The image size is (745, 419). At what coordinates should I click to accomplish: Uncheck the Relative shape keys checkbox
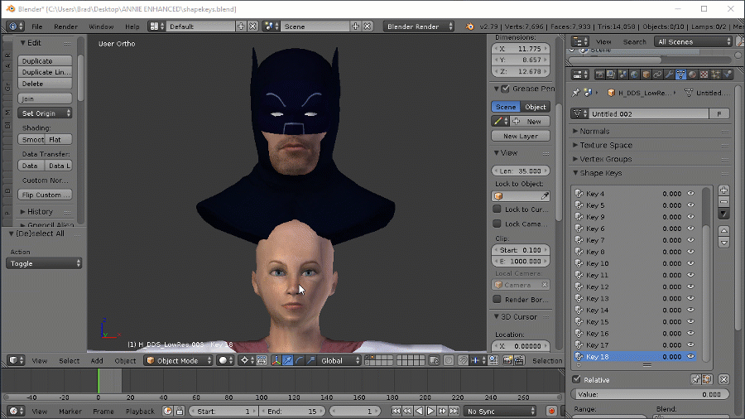pos(577,379)
